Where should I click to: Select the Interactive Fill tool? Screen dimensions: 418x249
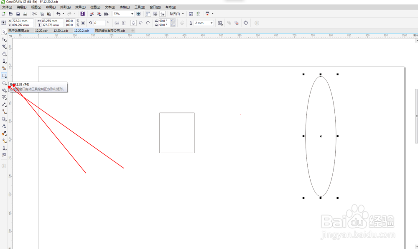pos(4,140)
